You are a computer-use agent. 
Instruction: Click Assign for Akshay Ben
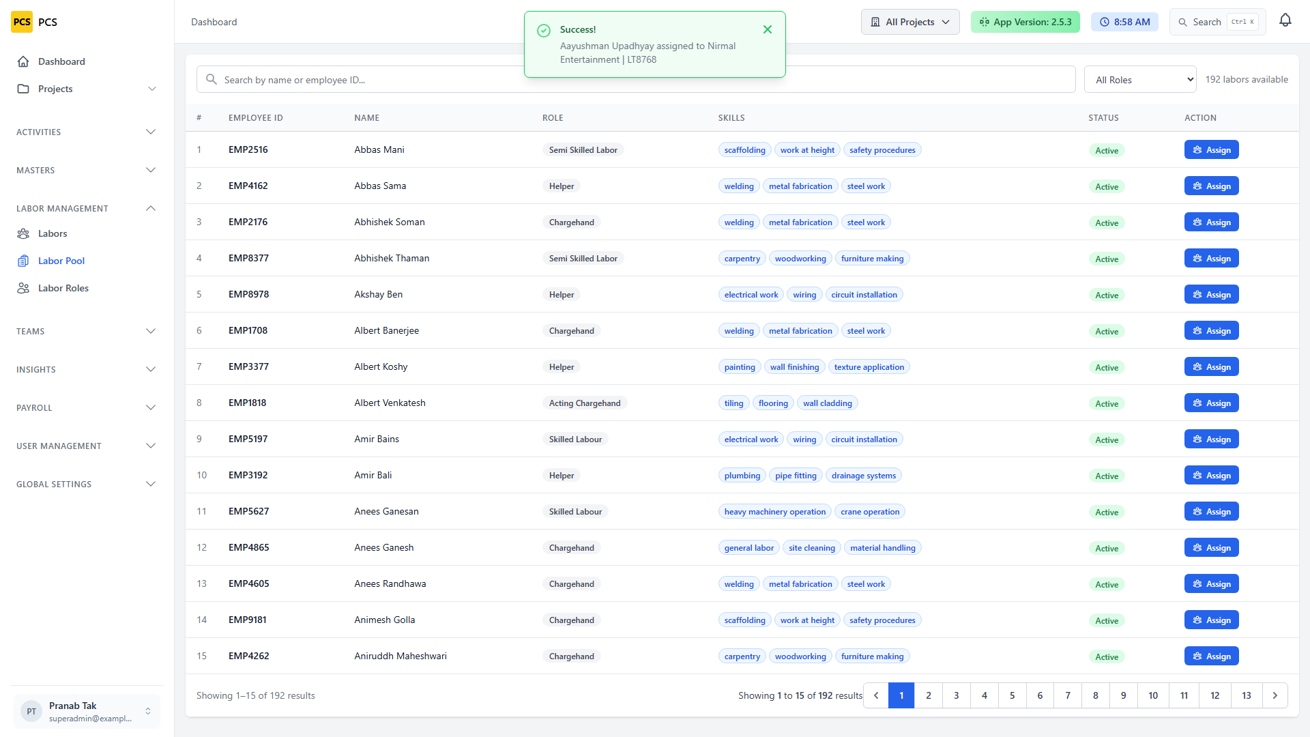pyautogui.click(x=1211, y=294)
